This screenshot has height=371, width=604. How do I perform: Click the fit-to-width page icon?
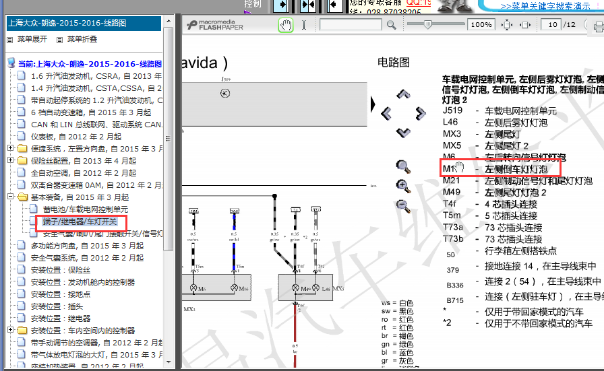point(525,25)
